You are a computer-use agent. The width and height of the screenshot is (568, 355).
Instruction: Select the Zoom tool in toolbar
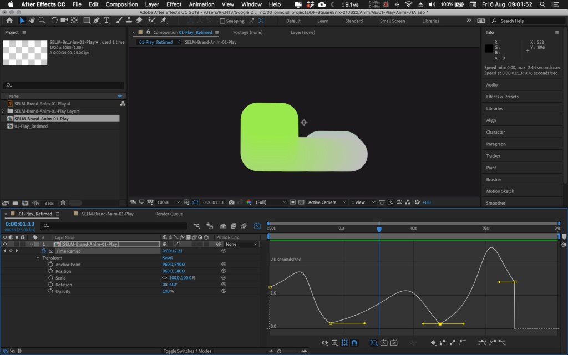coord(42,21)
